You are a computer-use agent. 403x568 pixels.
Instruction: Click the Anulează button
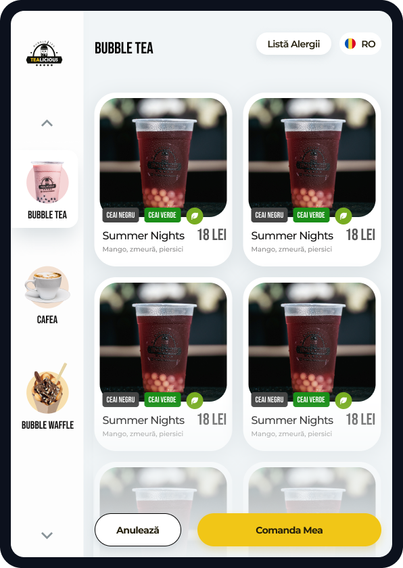click(138, 529)
